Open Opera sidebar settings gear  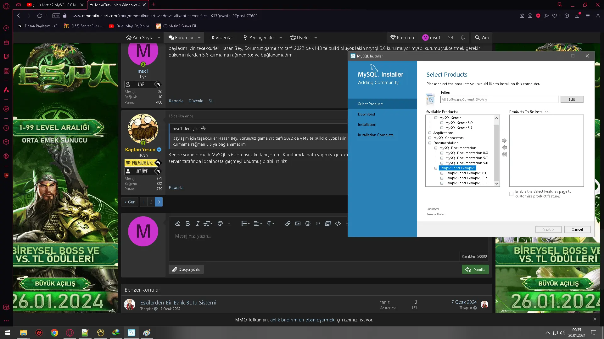[6, 156]
